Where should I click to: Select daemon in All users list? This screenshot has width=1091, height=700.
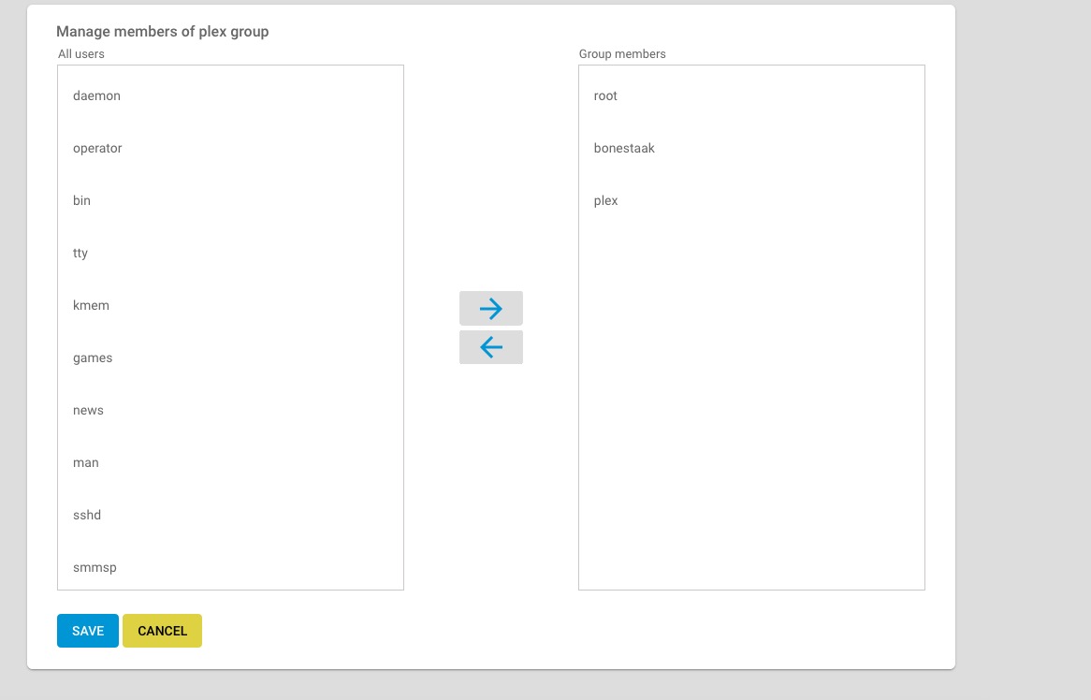(x=230, y=96)
